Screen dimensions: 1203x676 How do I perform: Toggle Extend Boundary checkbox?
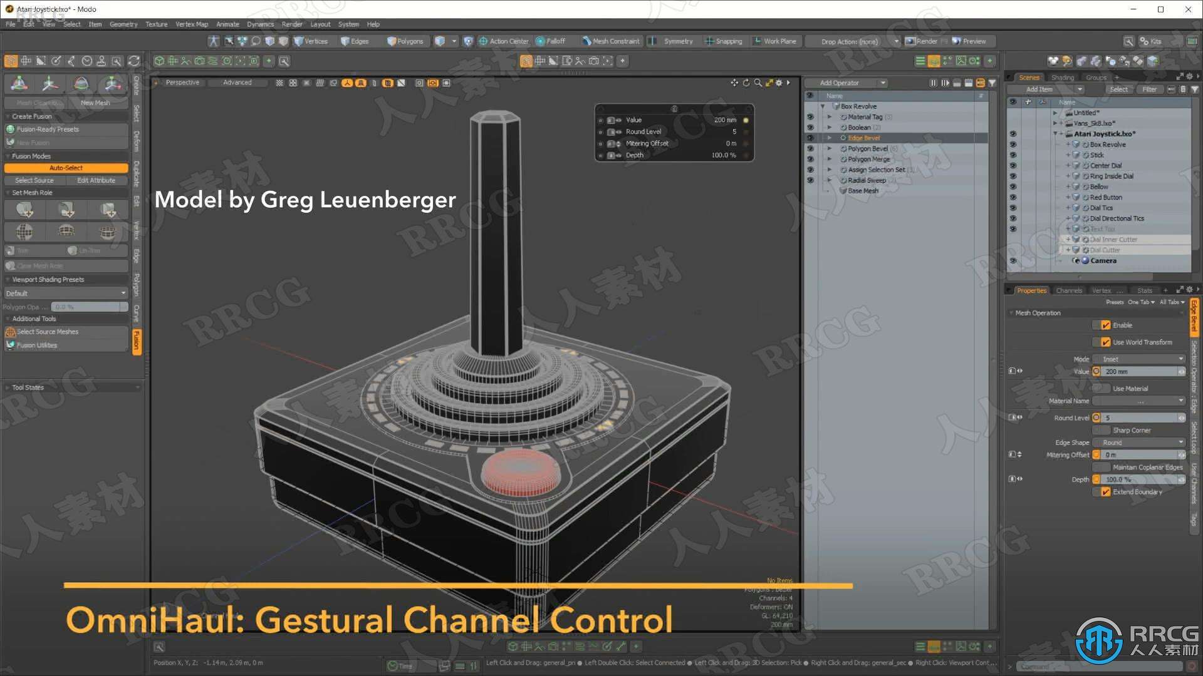(1104, 491)
